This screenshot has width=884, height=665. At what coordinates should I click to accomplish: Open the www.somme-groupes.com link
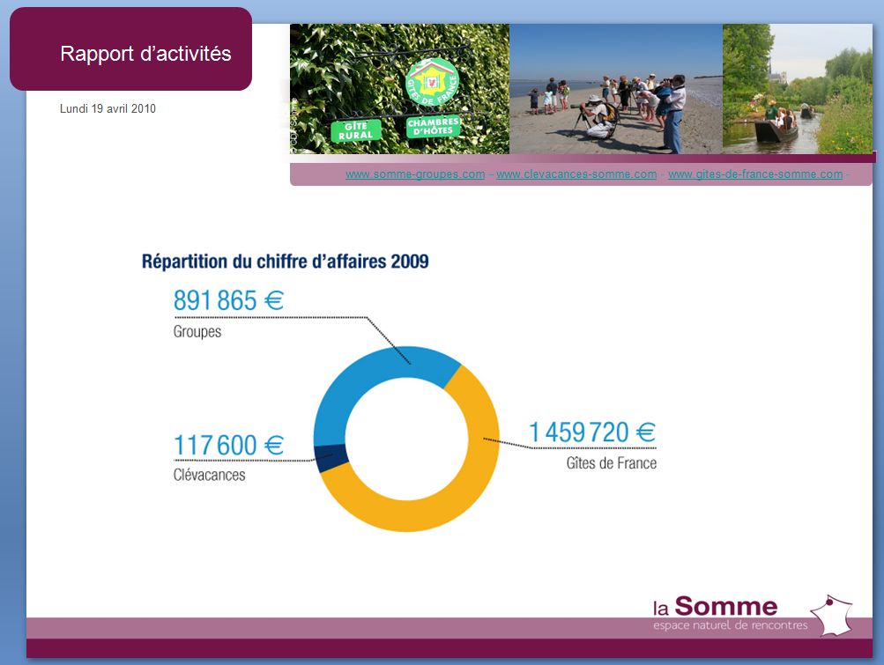[415, 174]
